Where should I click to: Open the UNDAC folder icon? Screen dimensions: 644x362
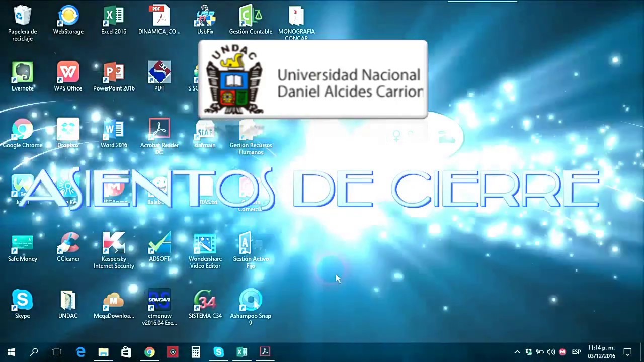click(x=68, y=304)
